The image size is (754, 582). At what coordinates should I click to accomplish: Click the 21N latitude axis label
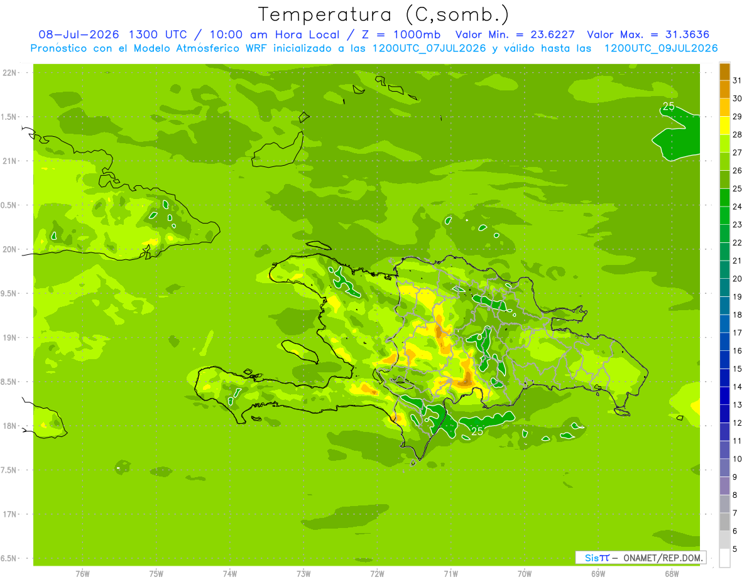[x=11, y=161]
